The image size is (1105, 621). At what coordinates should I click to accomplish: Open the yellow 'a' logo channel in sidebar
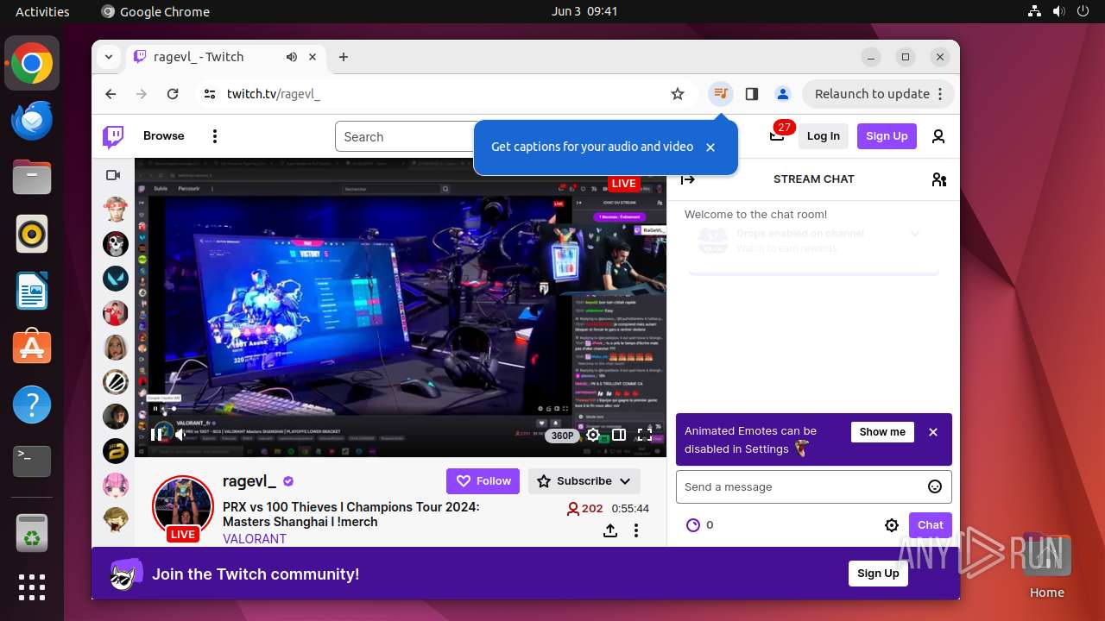click(x=116, y=450)
